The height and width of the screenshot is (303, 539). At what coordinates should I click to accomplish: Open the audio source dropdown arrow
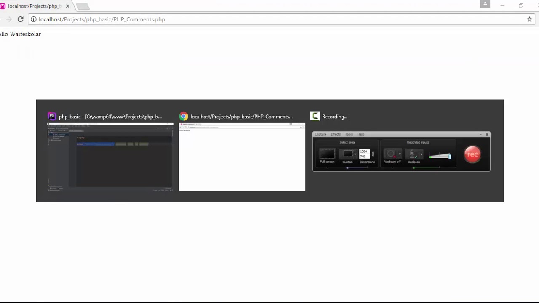[421, 154]
